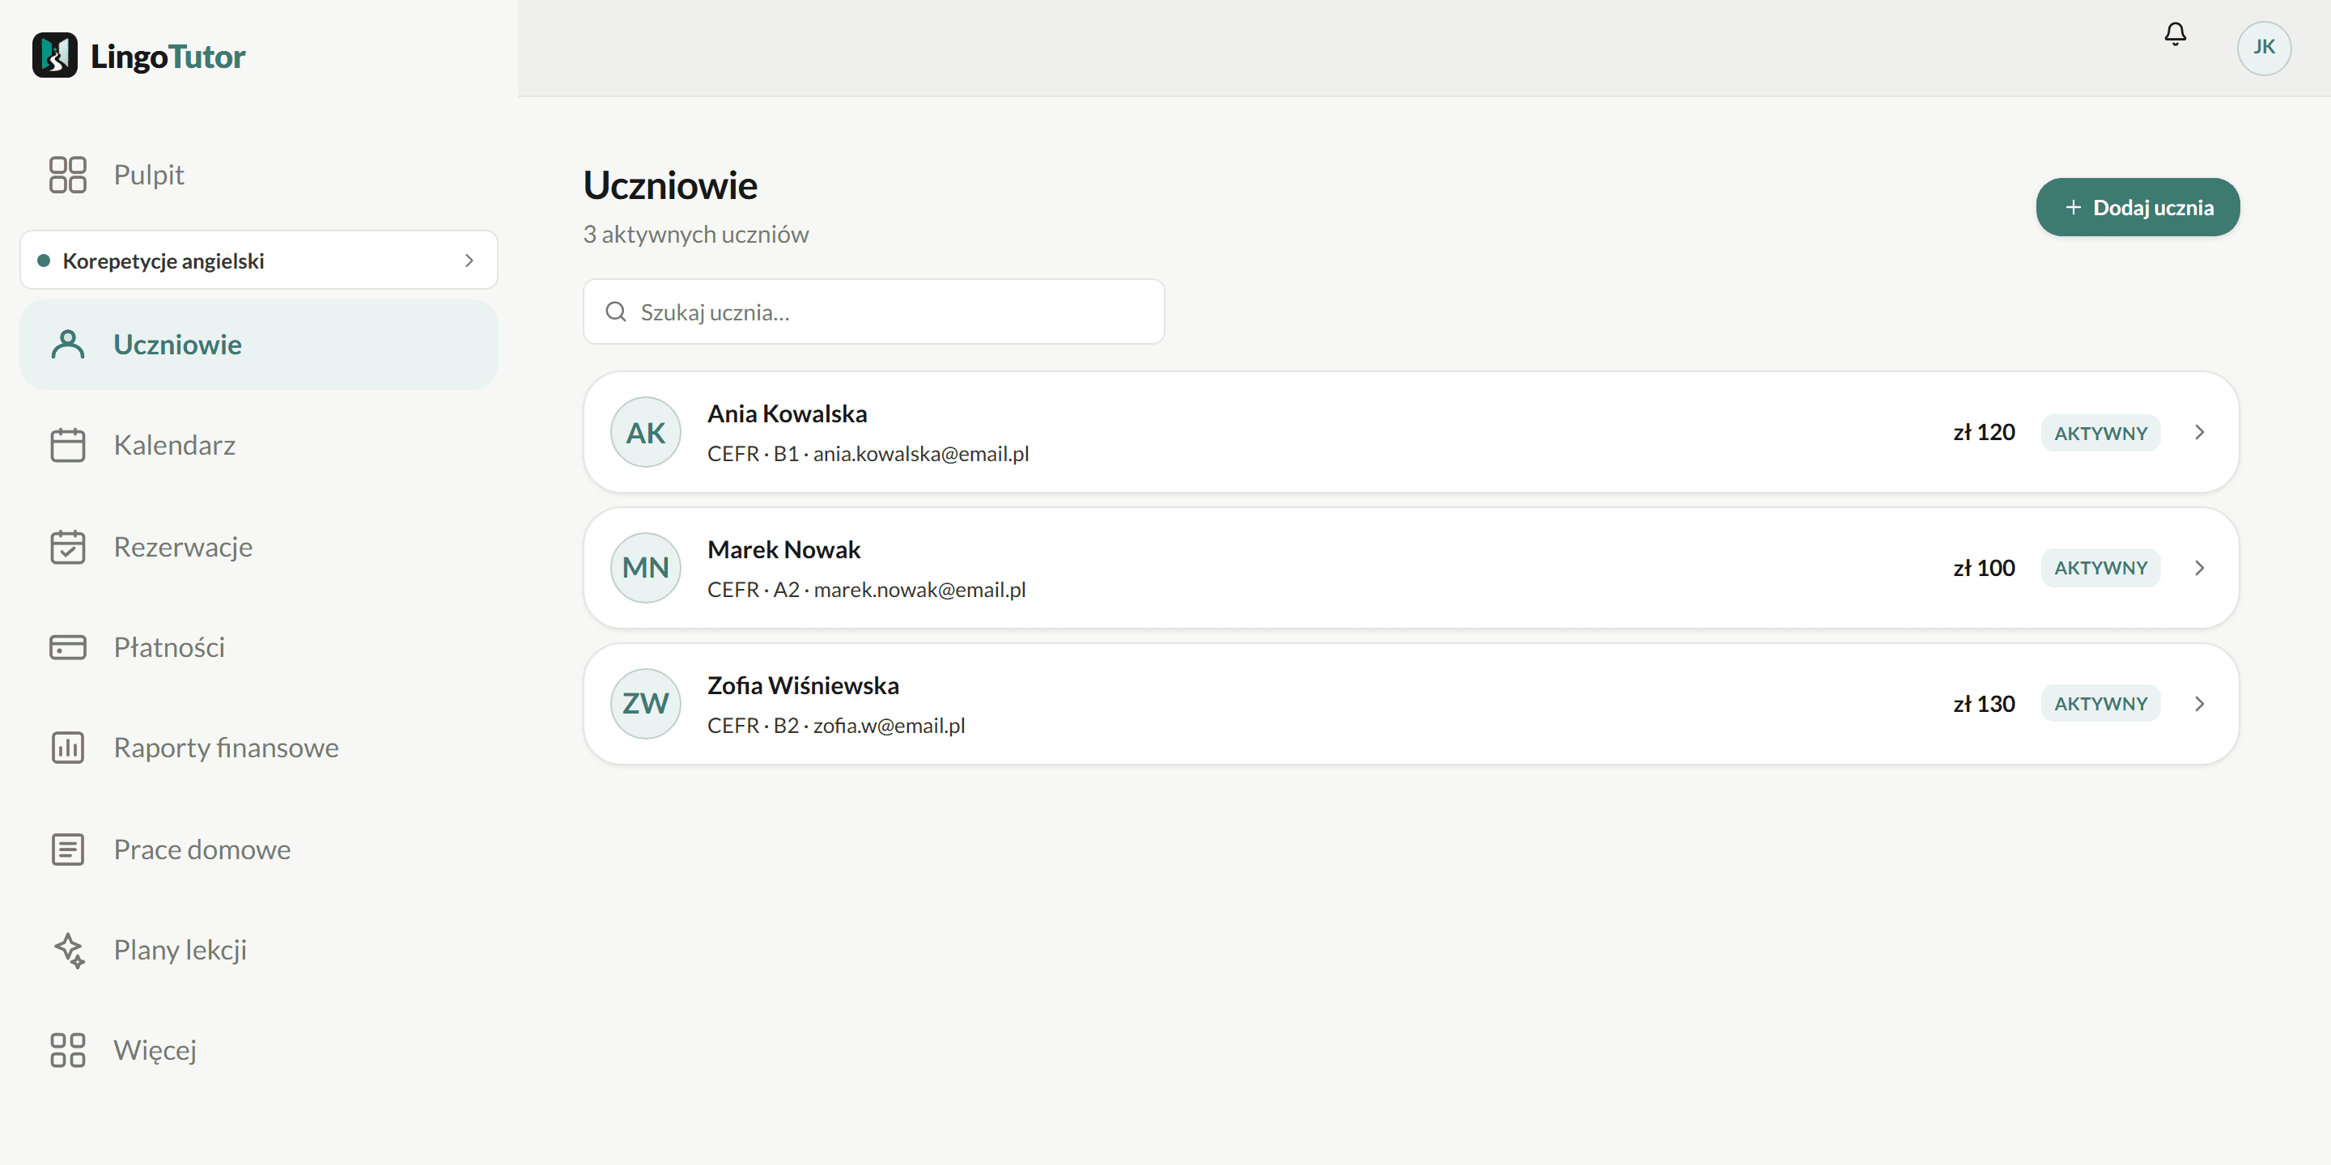Click the zł 120 rate
2331x1165 pixels.
(1984, 432)
